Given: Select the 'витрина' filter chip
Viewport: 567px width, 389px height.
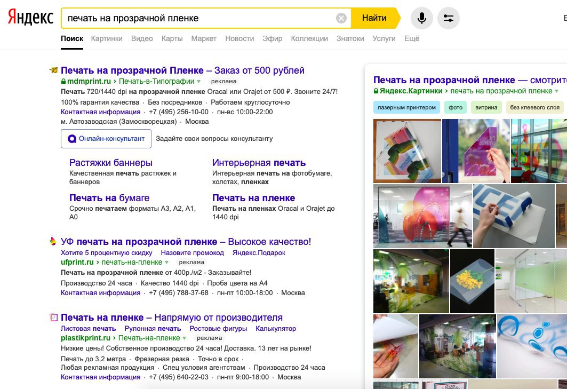Looking at the screenshot, I should (x=486, y=107).
